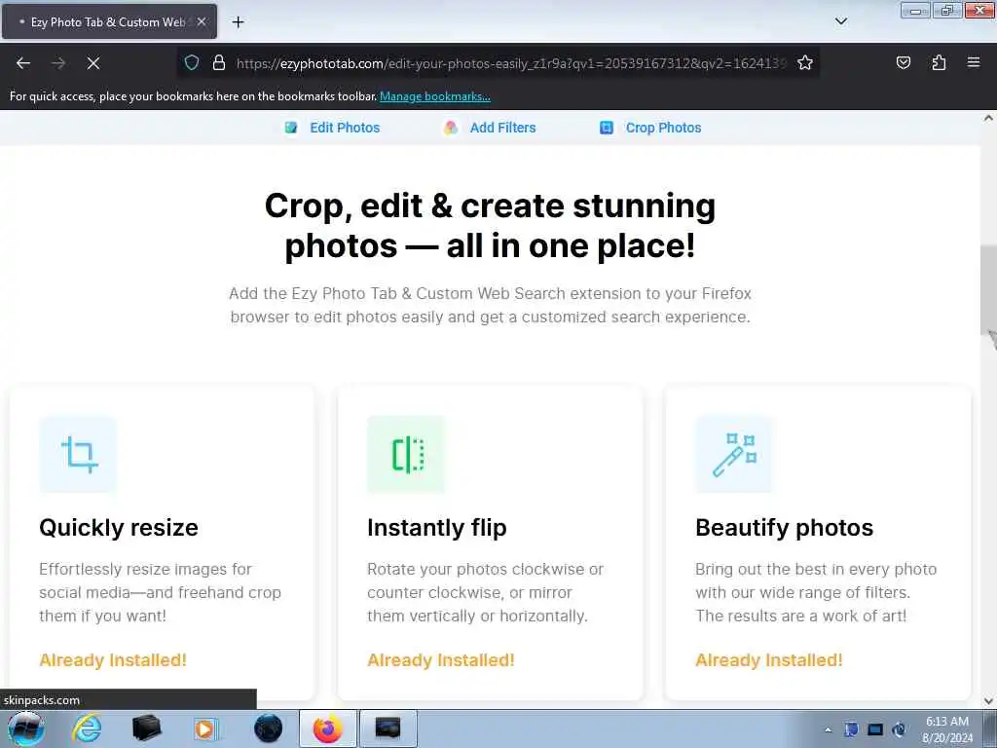The image size is (997, 748).
Task: Click the Beautify photos heading
Action: click(784, 528)
